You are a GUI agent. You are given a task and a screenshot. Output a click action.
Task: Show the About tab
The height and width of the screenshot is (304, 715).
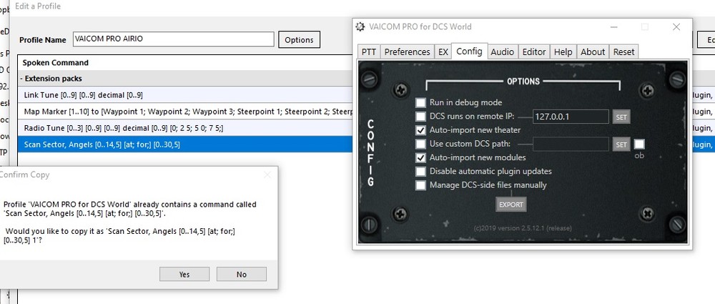593,52
